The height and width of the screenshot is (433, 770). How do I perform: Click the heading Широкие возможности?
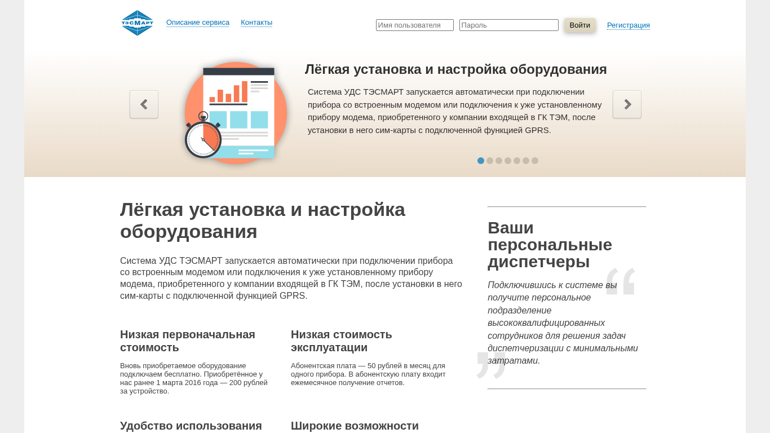click(x=355, y=426)
